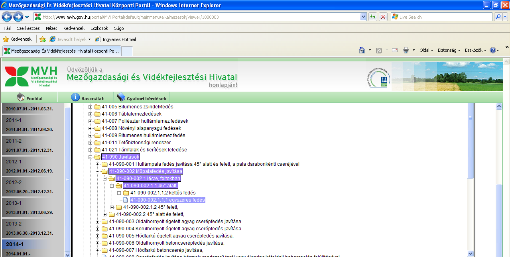This screenshot has width=510, height=257.
Task: Select the Mezőgazdasági És Vidékfejlesztési Hivatal browser tab
Action: [x=61, y=51]
